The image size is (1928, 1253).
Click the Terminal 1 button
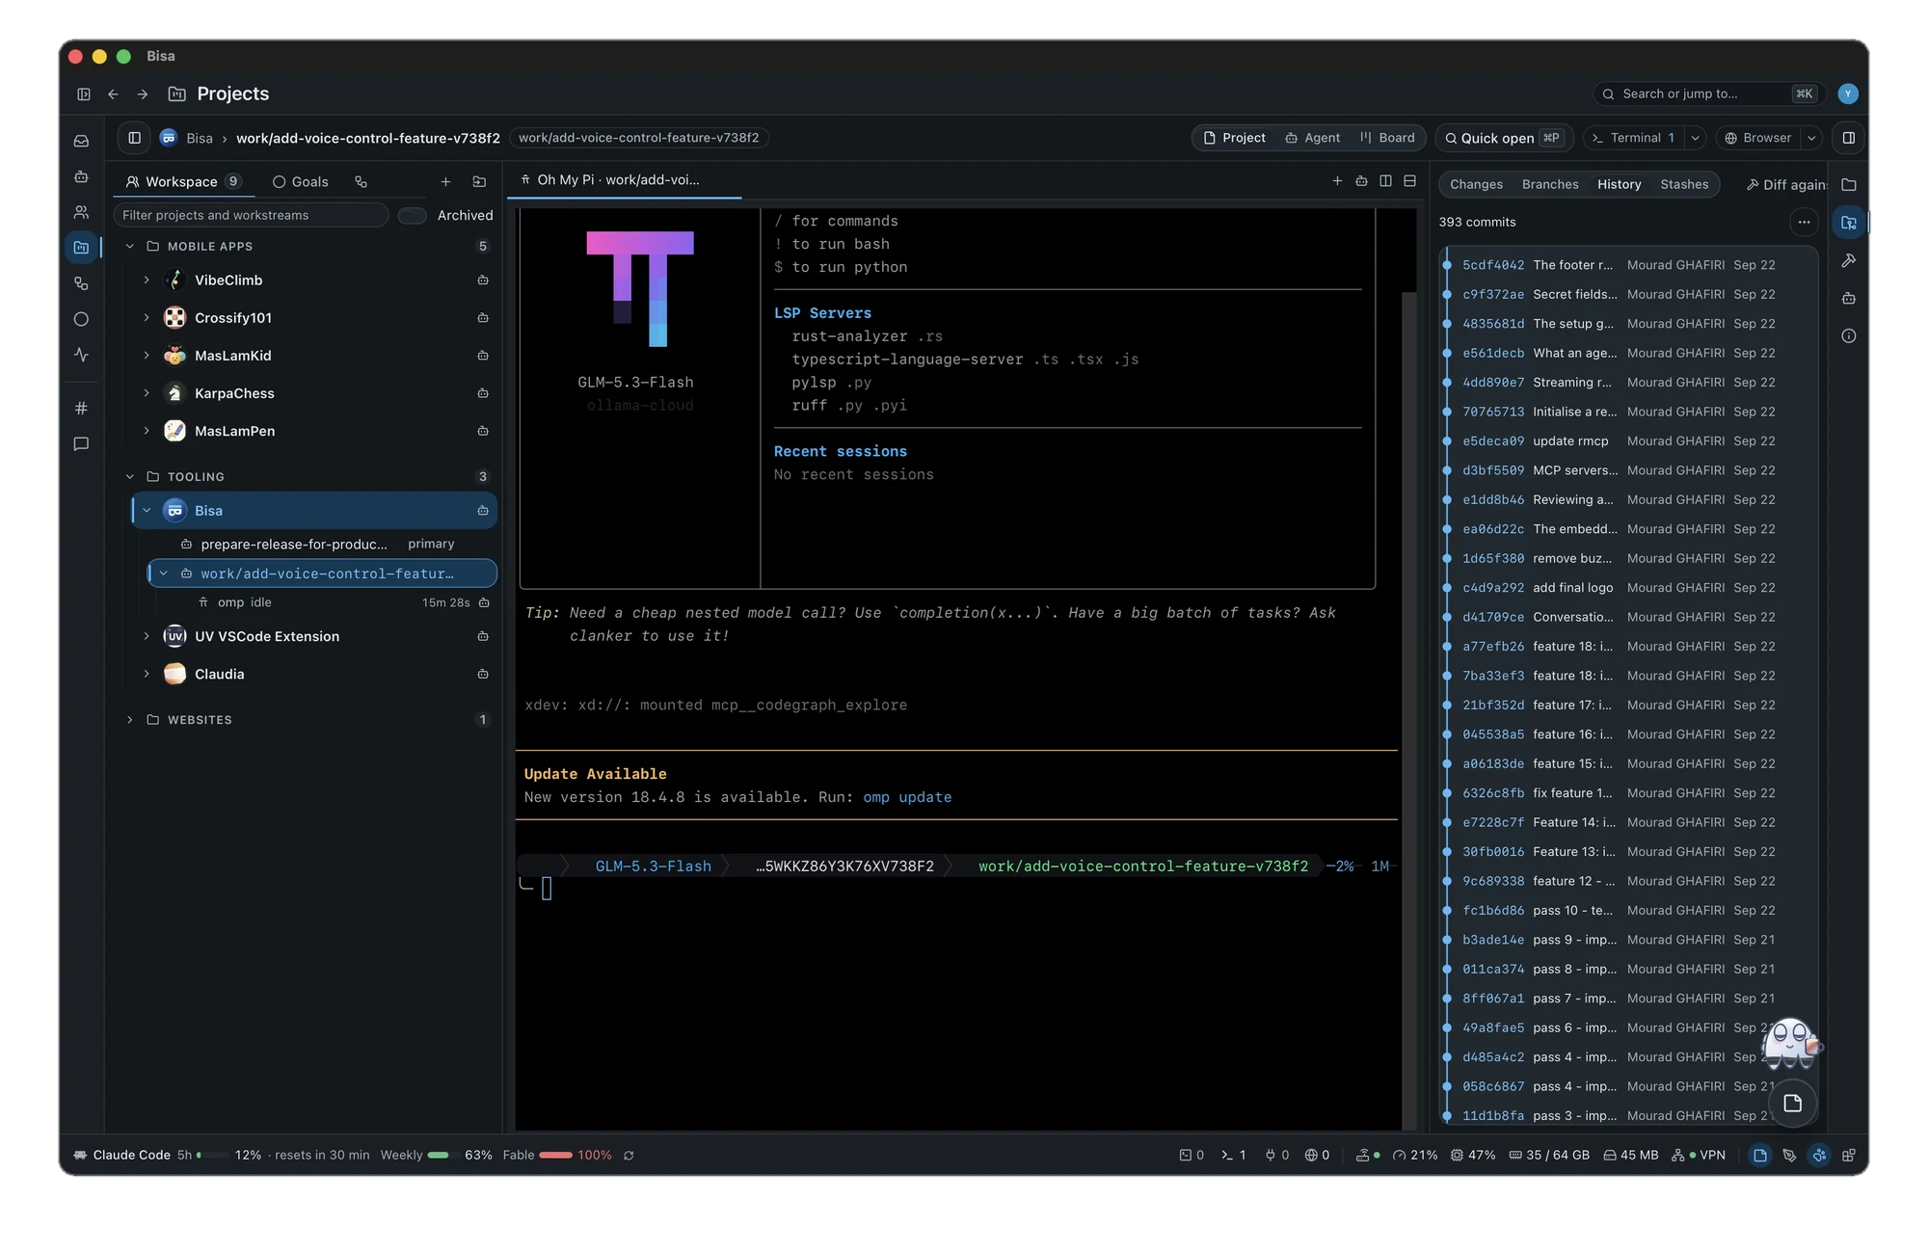click(1634, 138)
